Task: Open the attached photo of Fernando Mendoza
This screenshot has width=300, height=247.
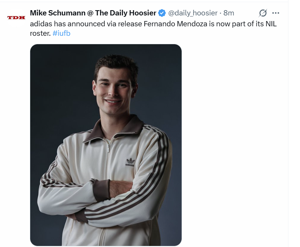Action: [x=106, y=145]
